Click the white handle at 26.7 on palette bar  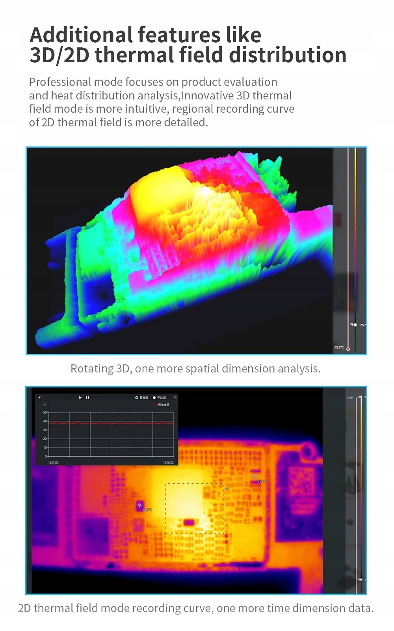pos(355,325)
